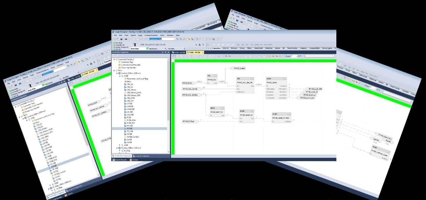Open the Tools menu in center window
This screenshot has width=426, height=200.
pyautogui.click(x=162, y=35)
